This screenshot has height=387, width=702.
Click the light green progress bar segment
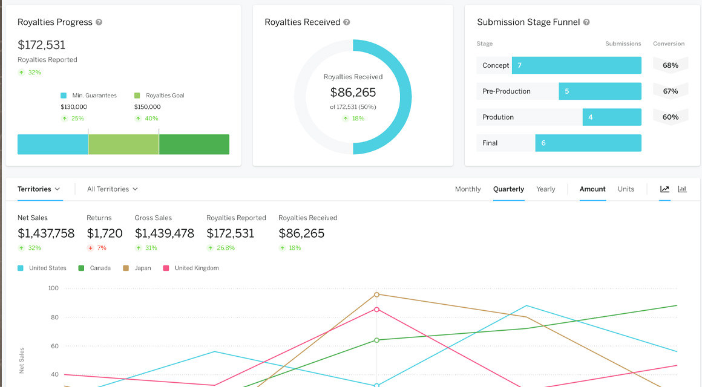point(123,145)
